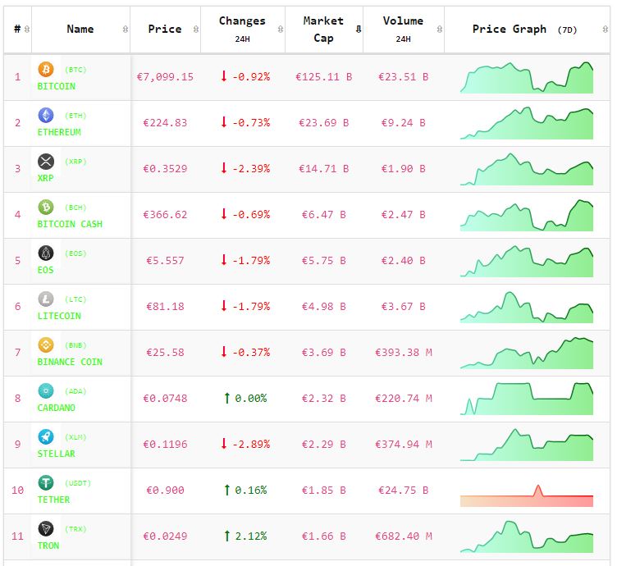Click the Bitcoin Cash logo icon
This screenshot has width=617, height=566.
46,208
